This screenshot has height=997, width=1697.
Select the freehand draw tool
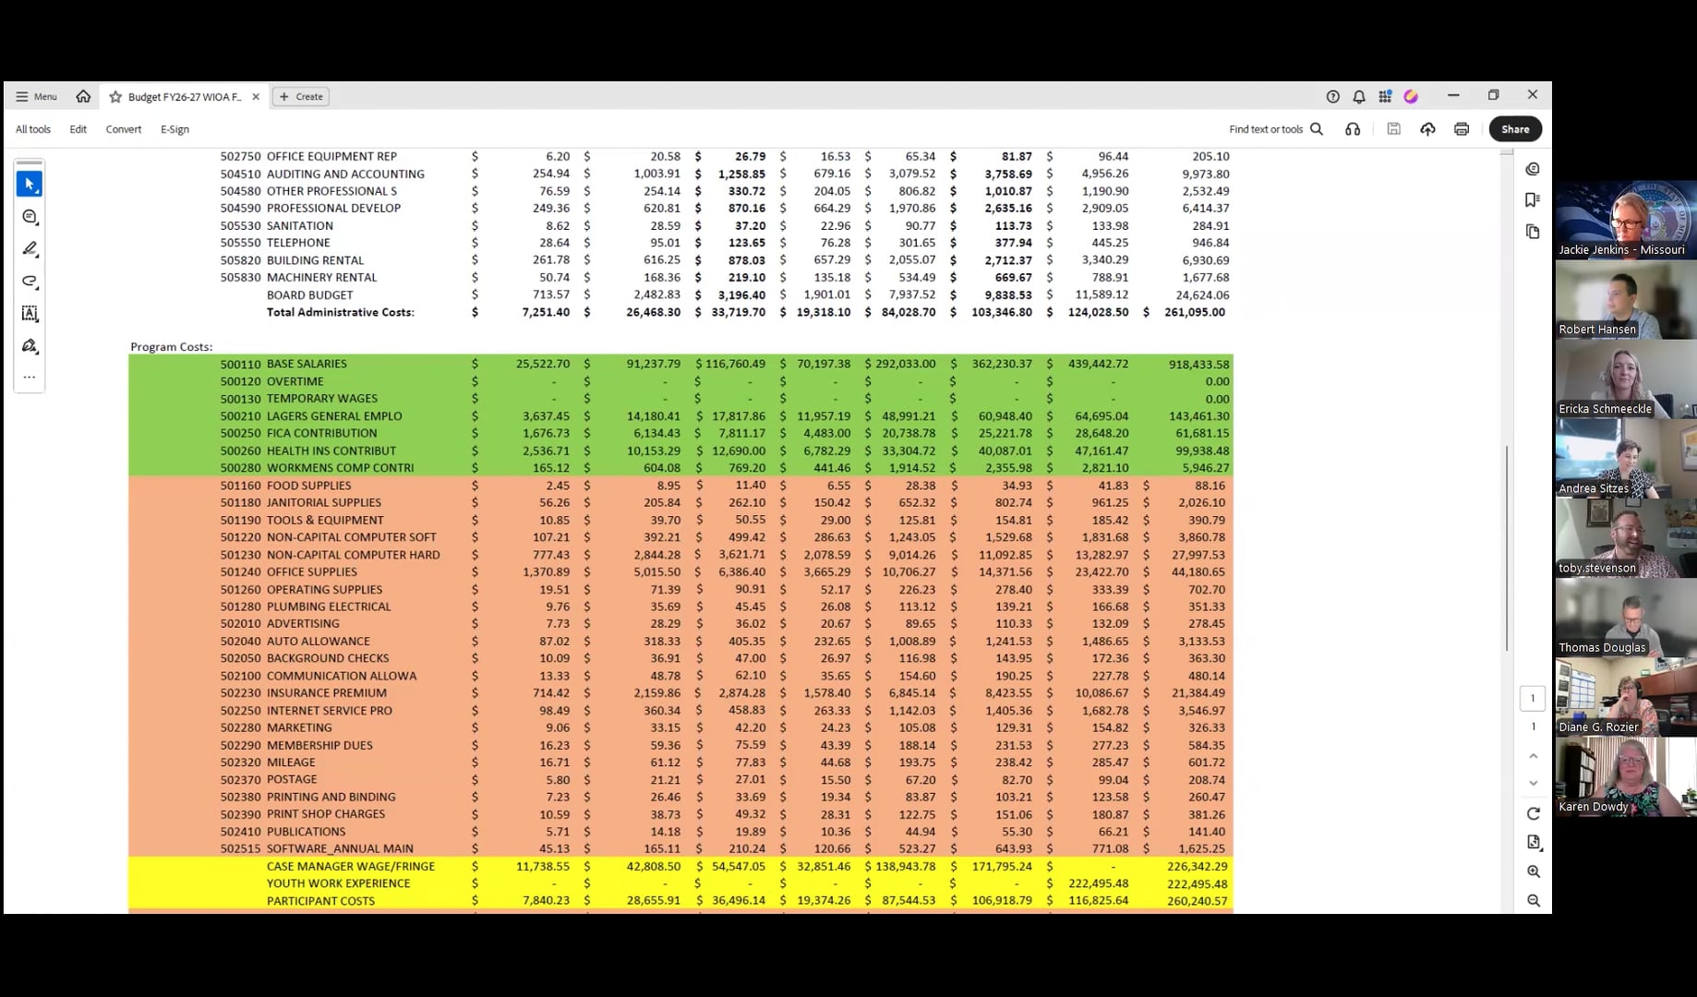pyautogui.click(x=30, y=282)
